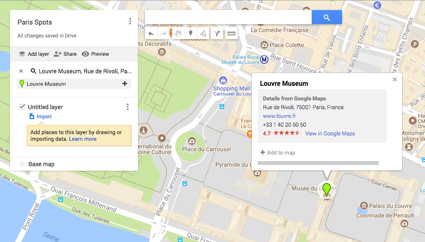Click the parking P icon on map
The width and height of the screenshot is (425, 242).
coord(415,44)
